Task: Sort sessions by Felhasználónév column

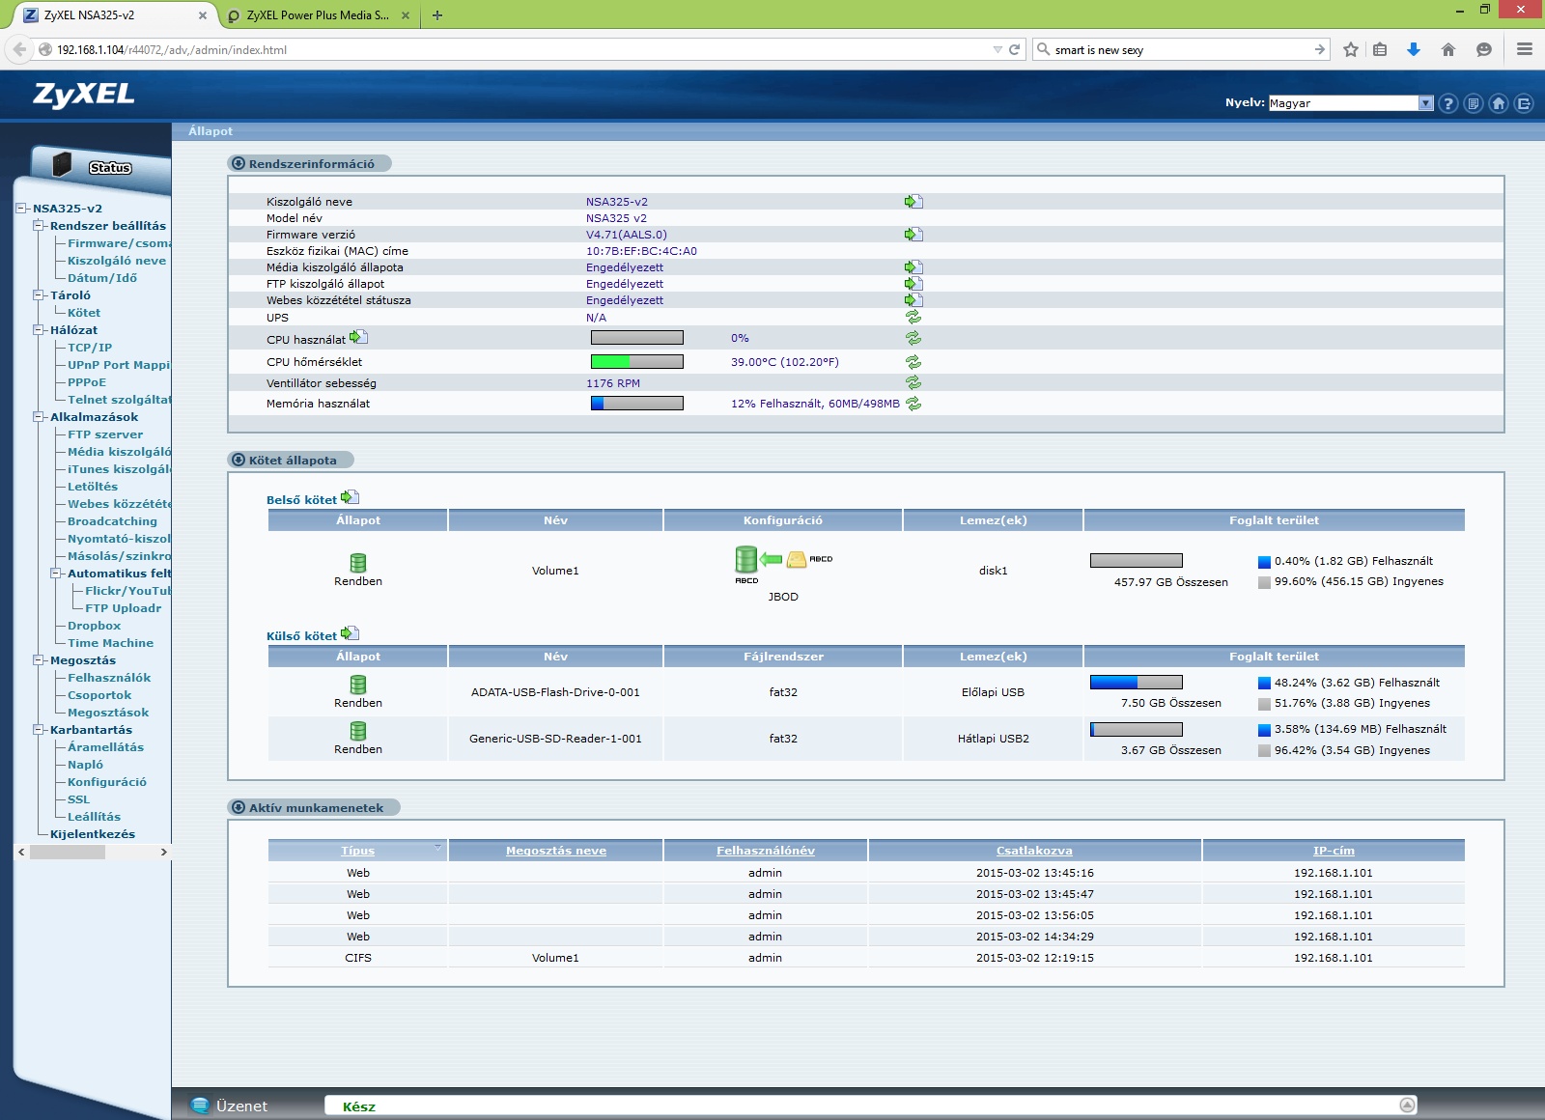Action: 766,851
